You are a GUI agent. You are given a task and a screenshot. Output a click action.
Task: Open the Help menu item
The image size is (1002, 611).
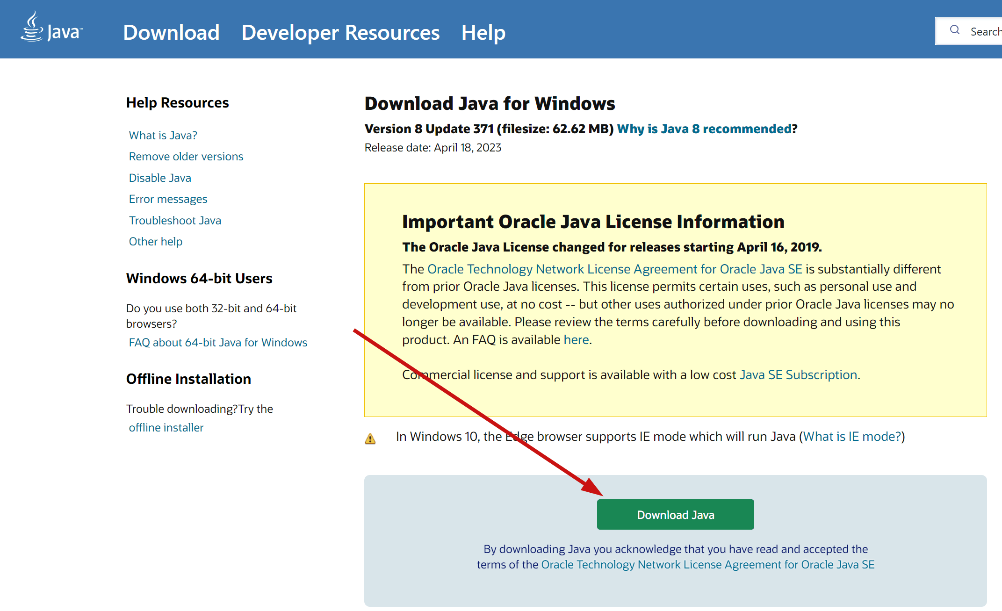(483, 32)
